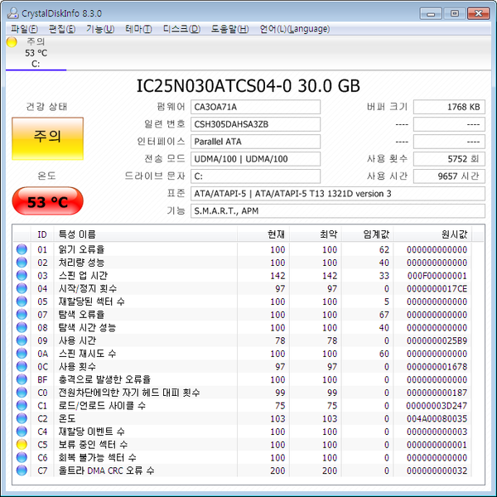Click blue status orb for row 08 탐색 시간 성능
Image resolution: width=497 pixels, height=497 pixels.
click(22, 327)
